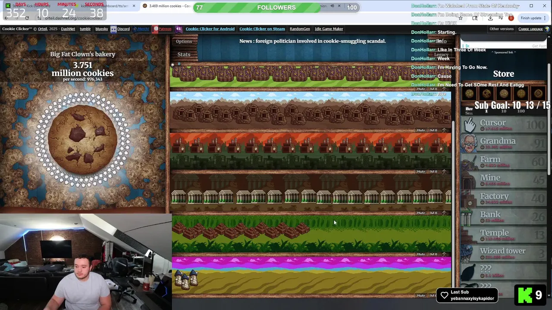
Task: Open the Stats menu
Action: (x=184, y=54)
